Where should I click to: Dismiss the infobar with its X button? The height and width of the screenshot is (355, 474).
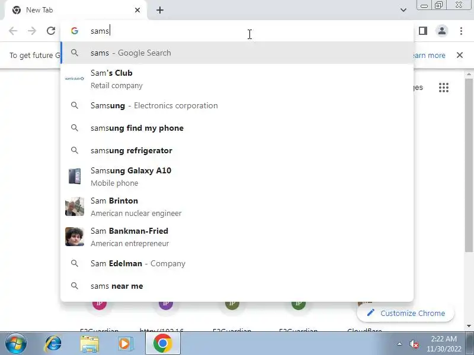[x=460, y=55]
